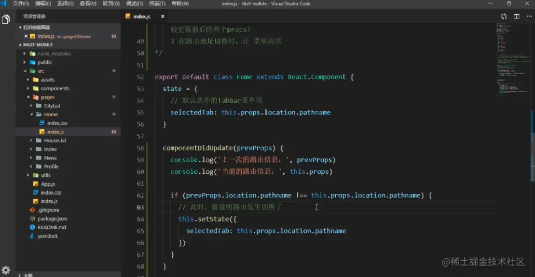The image size is (535, 277).
Task: Click the VS Code logo icon
Action: point(4,4)
